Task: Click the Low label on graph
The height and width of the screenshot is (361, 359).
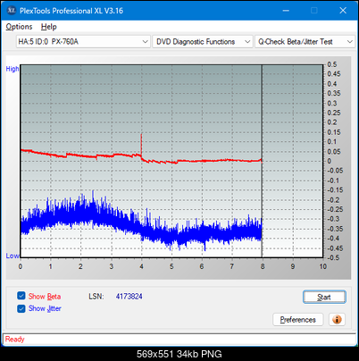Action: pyautogui.click(x=13, y=256)
